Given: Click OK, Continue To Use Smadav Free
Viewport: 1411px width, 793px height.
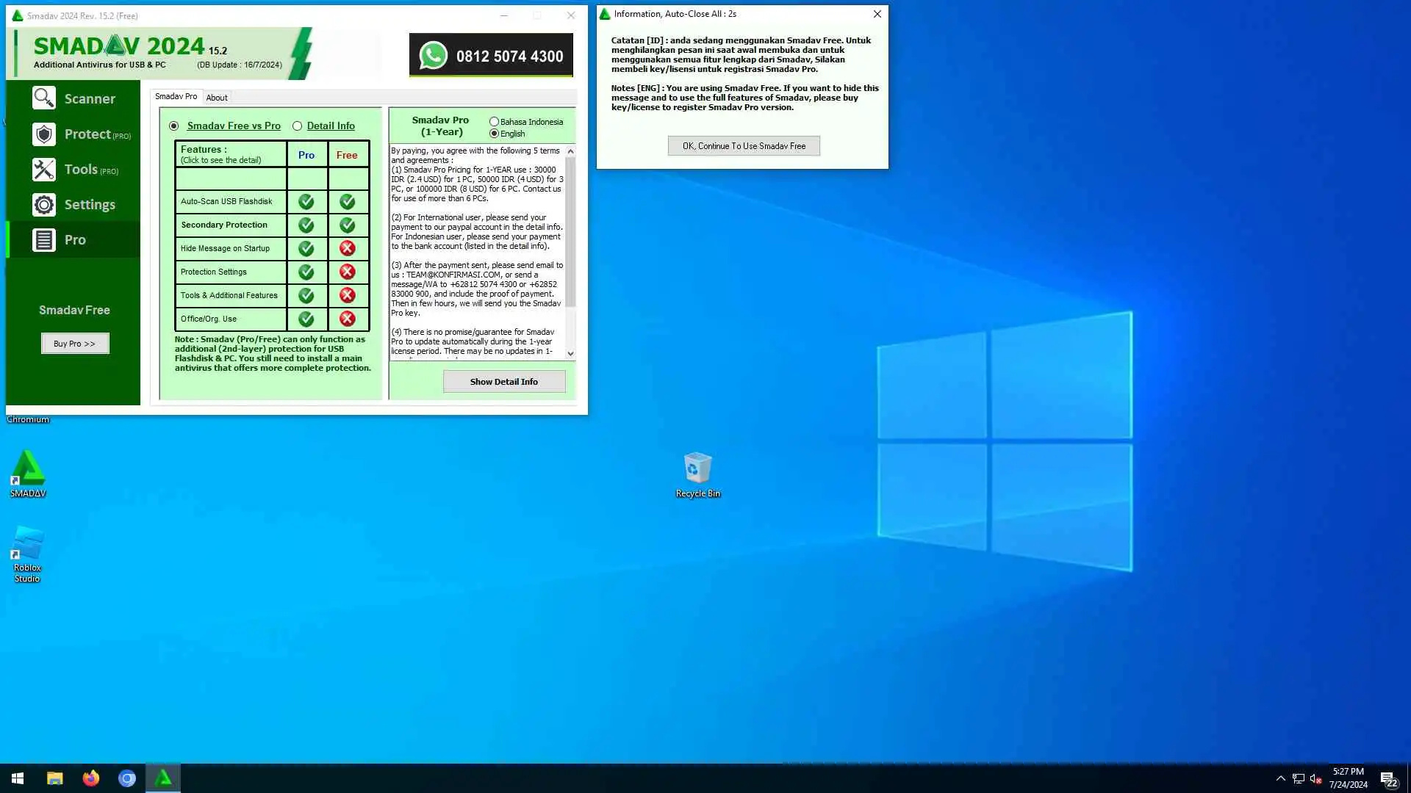Looking at the screenshot, I should coord(744,146).
